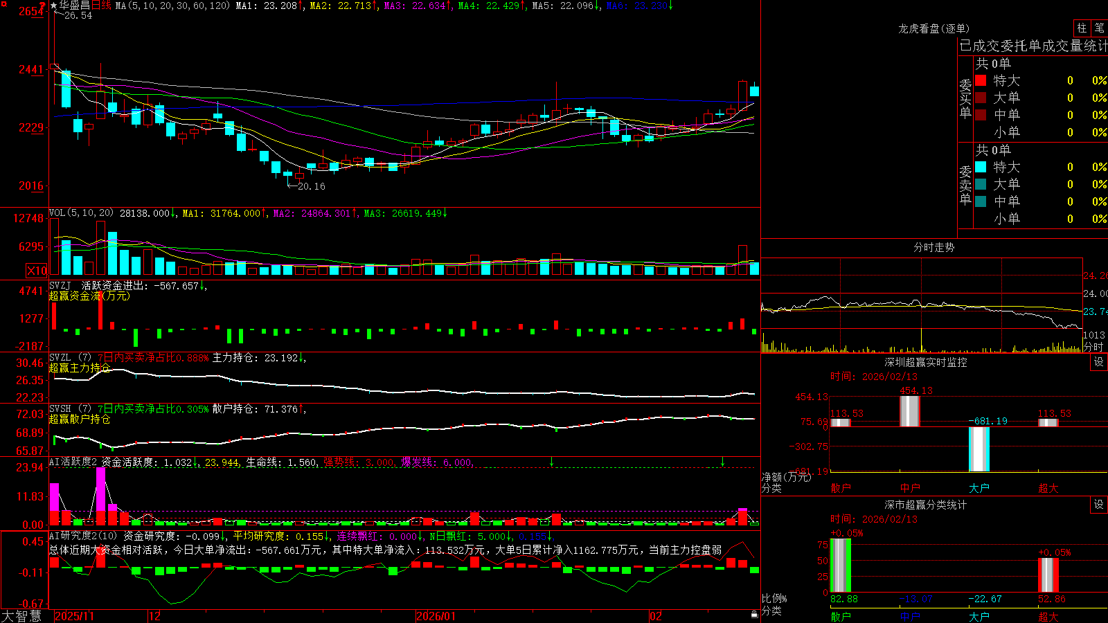Click the 委卖单 section label

pyautogui.click(x=965, y=185)
